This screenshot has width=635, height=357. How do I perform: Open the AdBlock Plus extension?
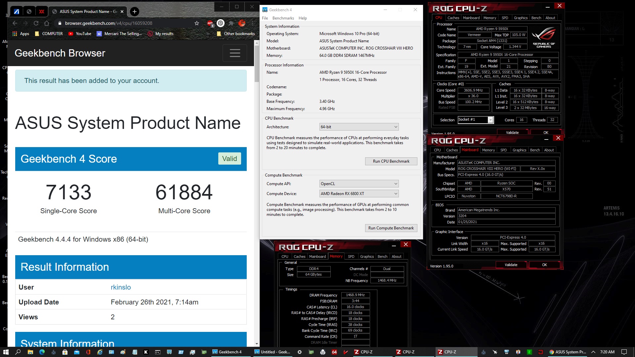click(210, 23)
